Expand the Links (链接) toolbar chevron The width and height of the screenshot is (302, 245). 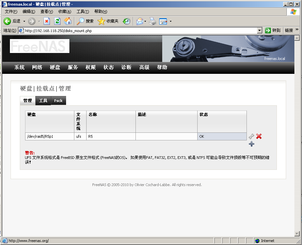(297, 29)
